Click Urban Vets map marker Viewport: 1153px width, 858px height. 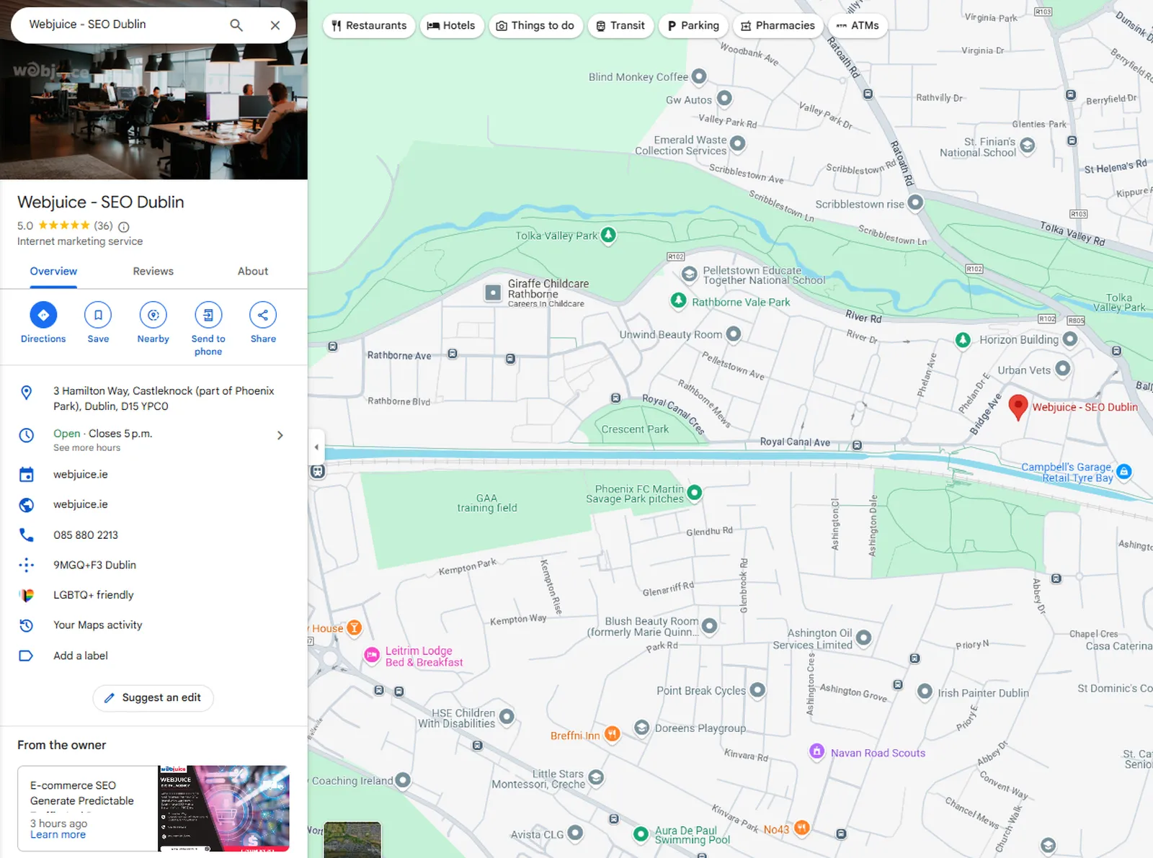point(1063,369)
